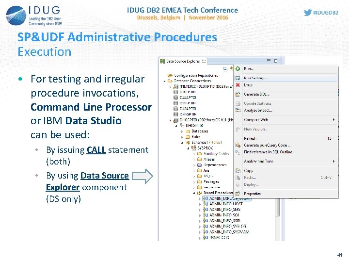Collapse the Stored Procedures node
This screenshot has width=349, height=262.
pyautogui.click(x=194, y=193)
